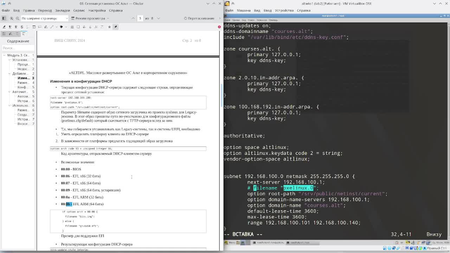450x253 pixels.
Task: Open Okular 'Переход' menu
Action: click(45, 11)
